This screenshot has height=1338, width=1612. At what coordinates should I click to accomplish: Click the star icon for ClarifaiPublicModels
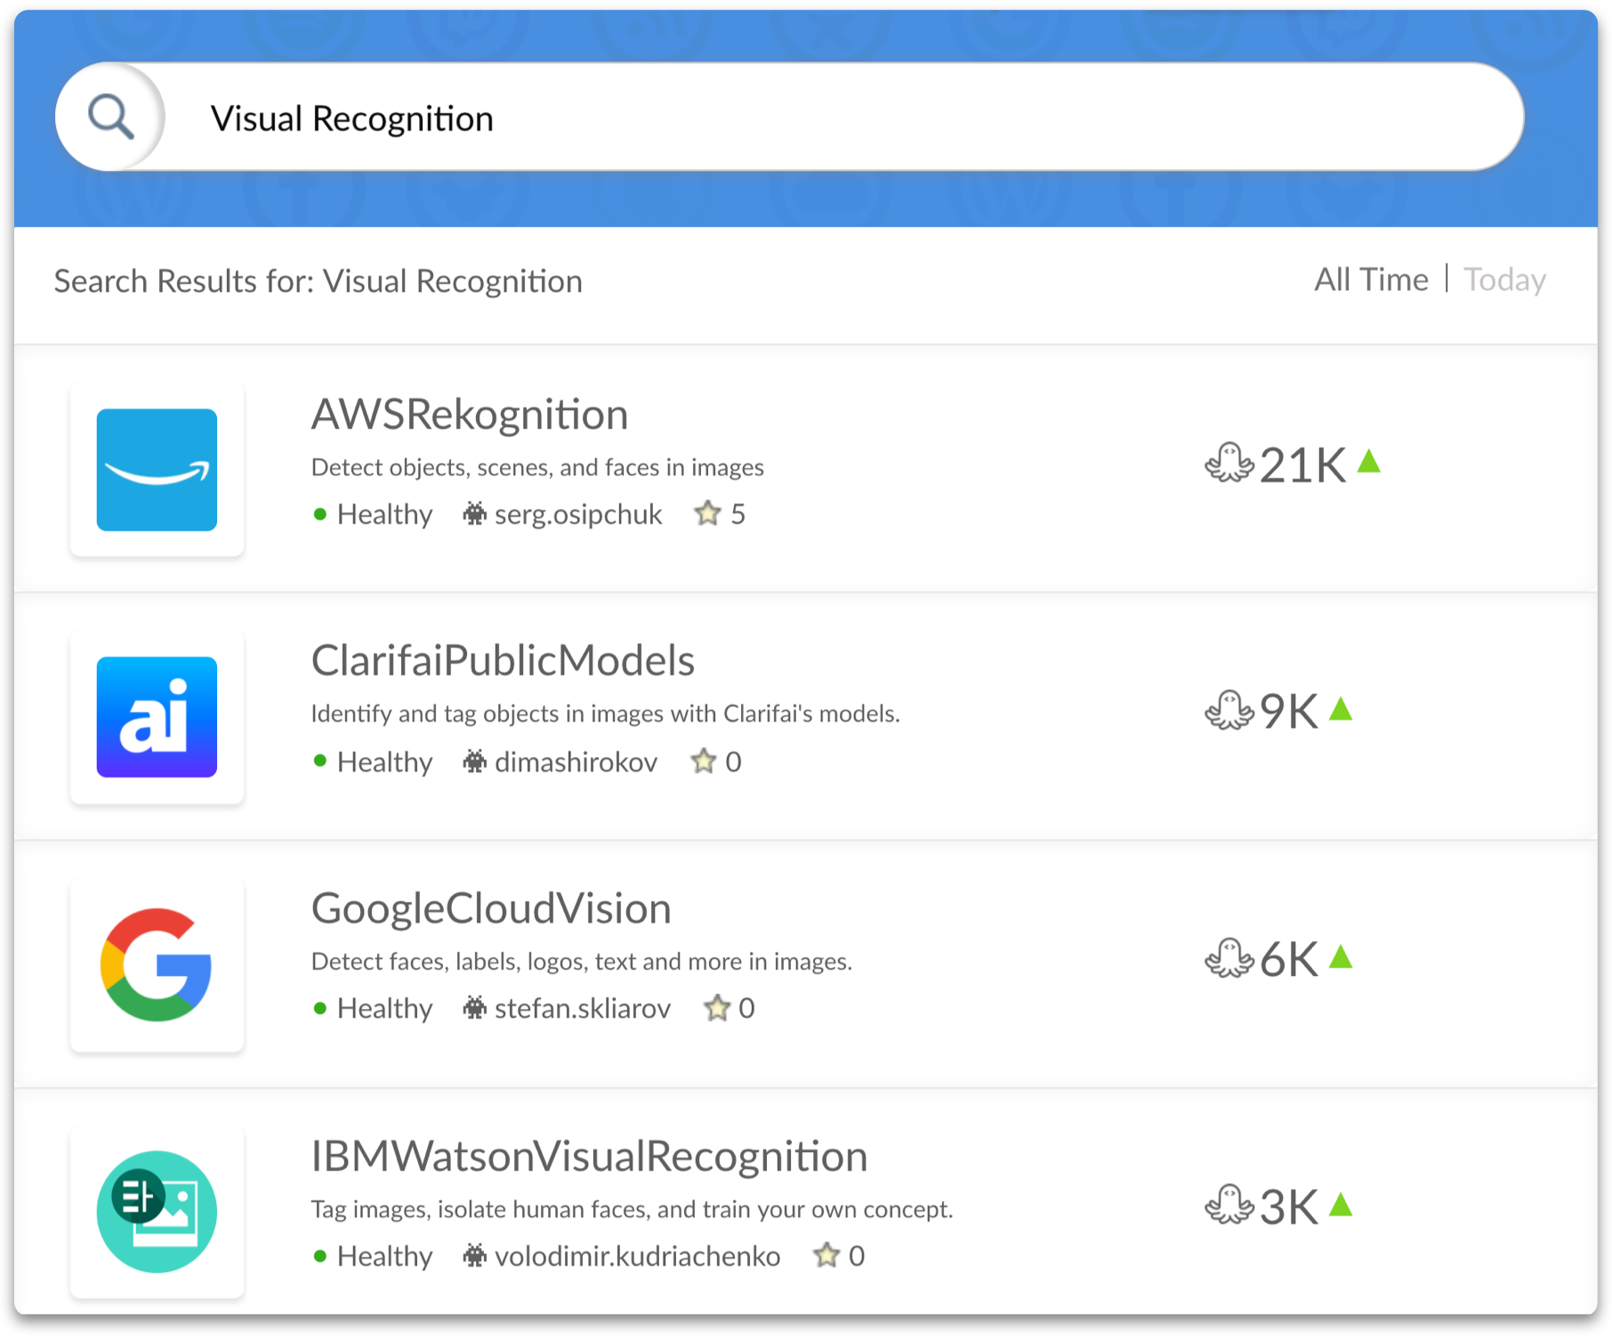[x=703, y=761]
